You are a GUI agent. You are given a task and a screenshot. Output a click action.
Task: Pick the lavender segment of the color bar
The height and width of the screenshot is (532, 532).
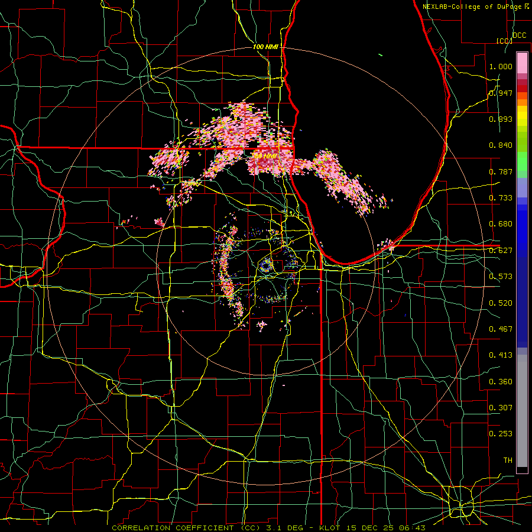pos(522,187)
